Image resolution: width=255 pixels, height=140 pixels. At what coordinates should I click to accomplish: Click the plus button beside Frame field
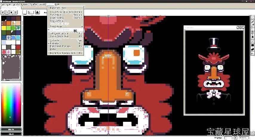click(235, 138)
